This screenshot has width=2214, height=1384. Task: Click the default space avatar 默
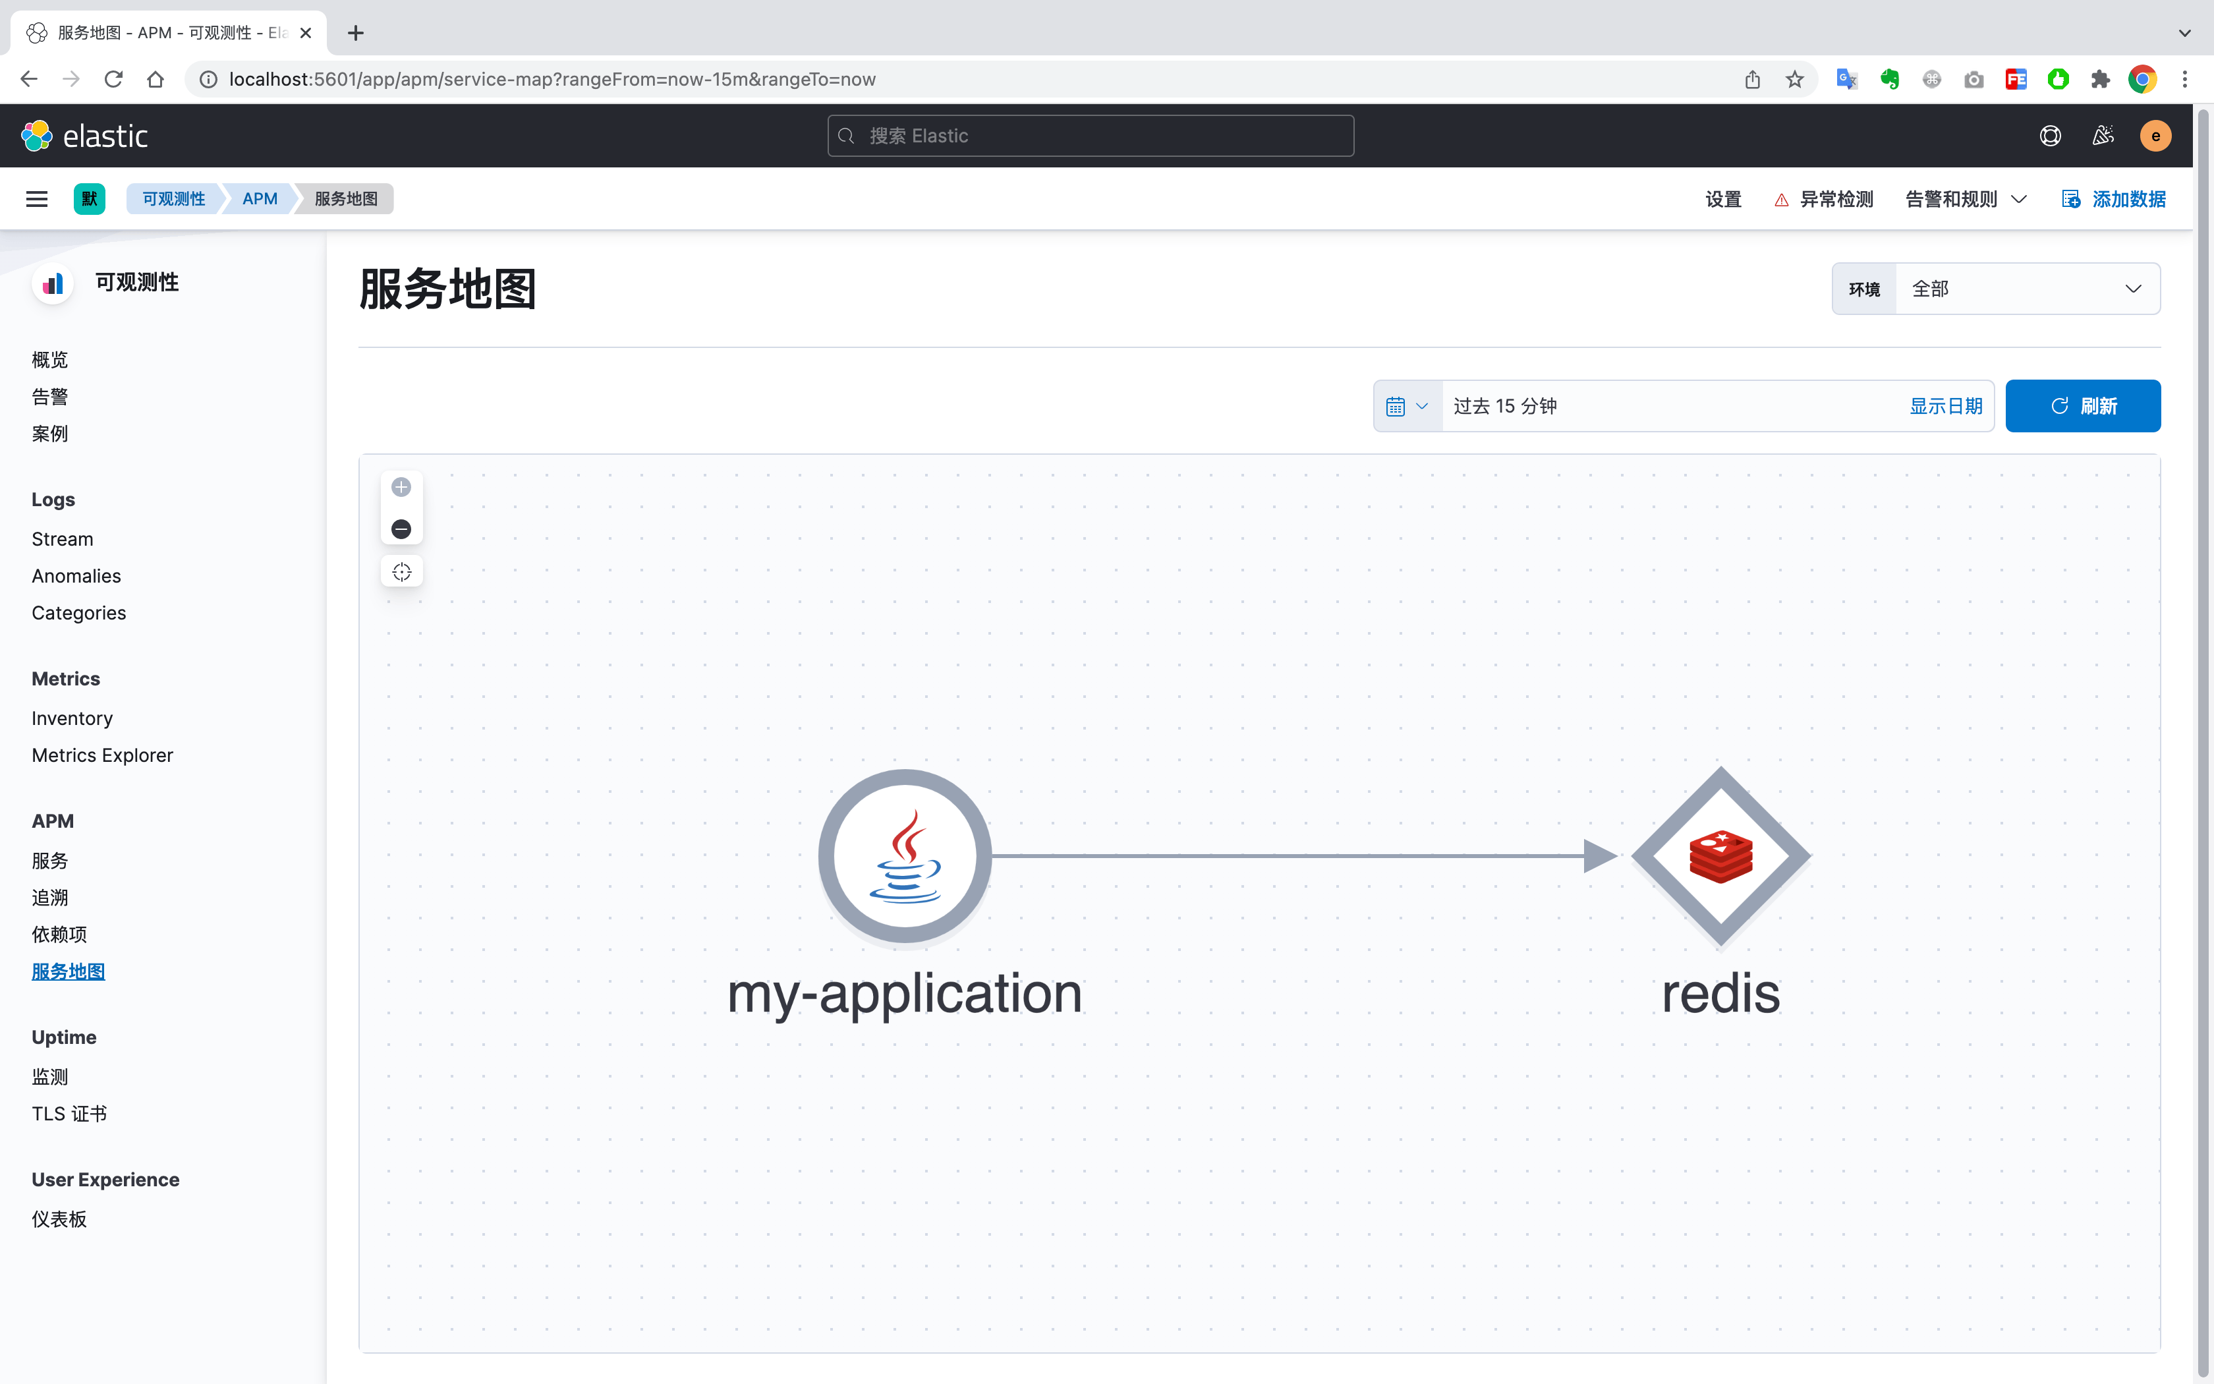(89, 198)
